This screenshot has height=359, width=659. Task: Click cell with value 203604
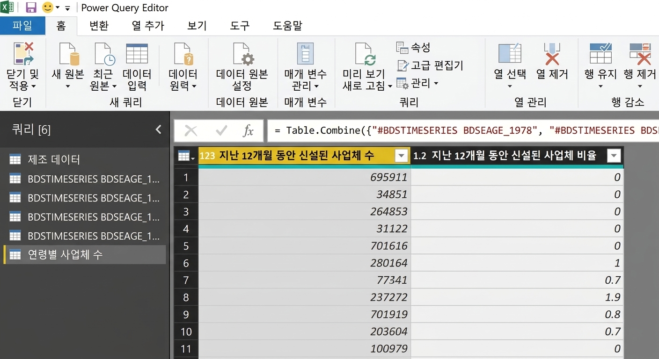tap(304, 332)
